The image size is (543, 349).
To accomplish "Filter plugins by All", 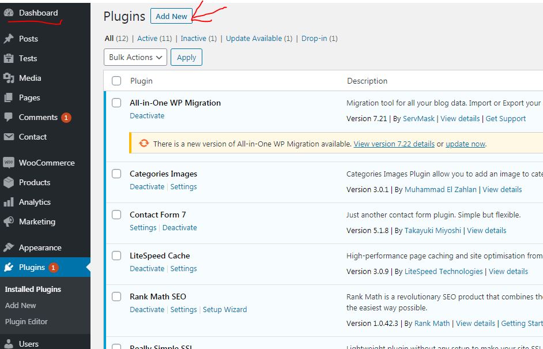I will pyautogui.click(x=109, y=39).
